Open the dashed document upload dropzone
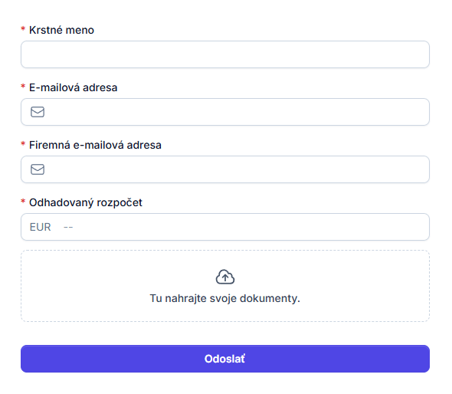This screenshot has height=394, width=452. pos(225,286)
